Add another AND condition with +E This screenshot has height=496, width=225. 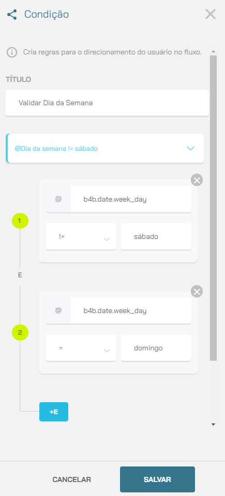click(54, 412)
